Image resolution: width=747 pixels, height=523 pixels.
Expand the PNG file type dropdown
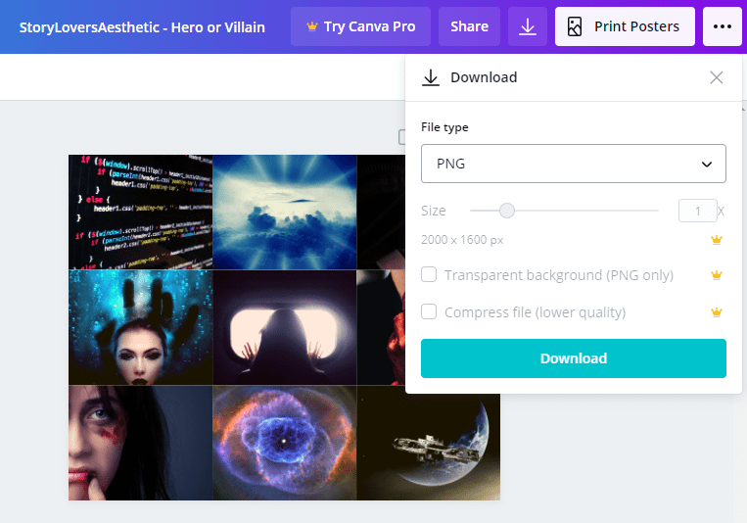(574, 164)
